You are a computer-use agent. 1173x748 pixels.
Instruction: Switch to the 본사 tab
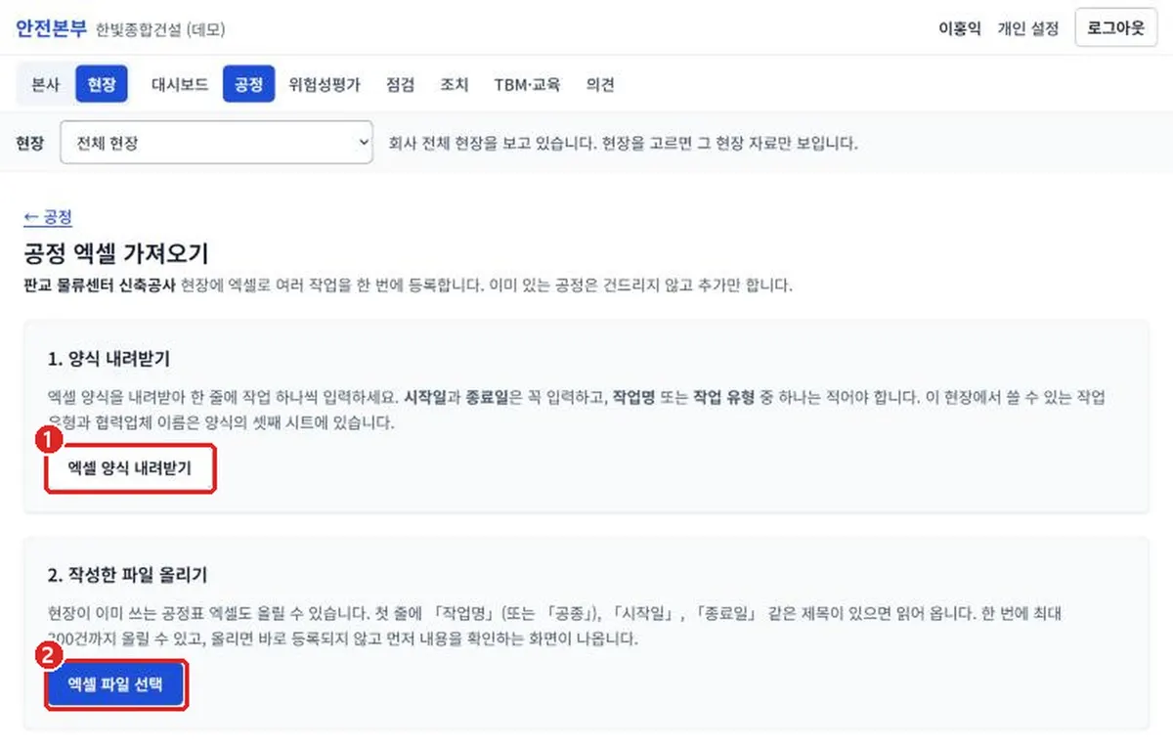click(46, 85)
